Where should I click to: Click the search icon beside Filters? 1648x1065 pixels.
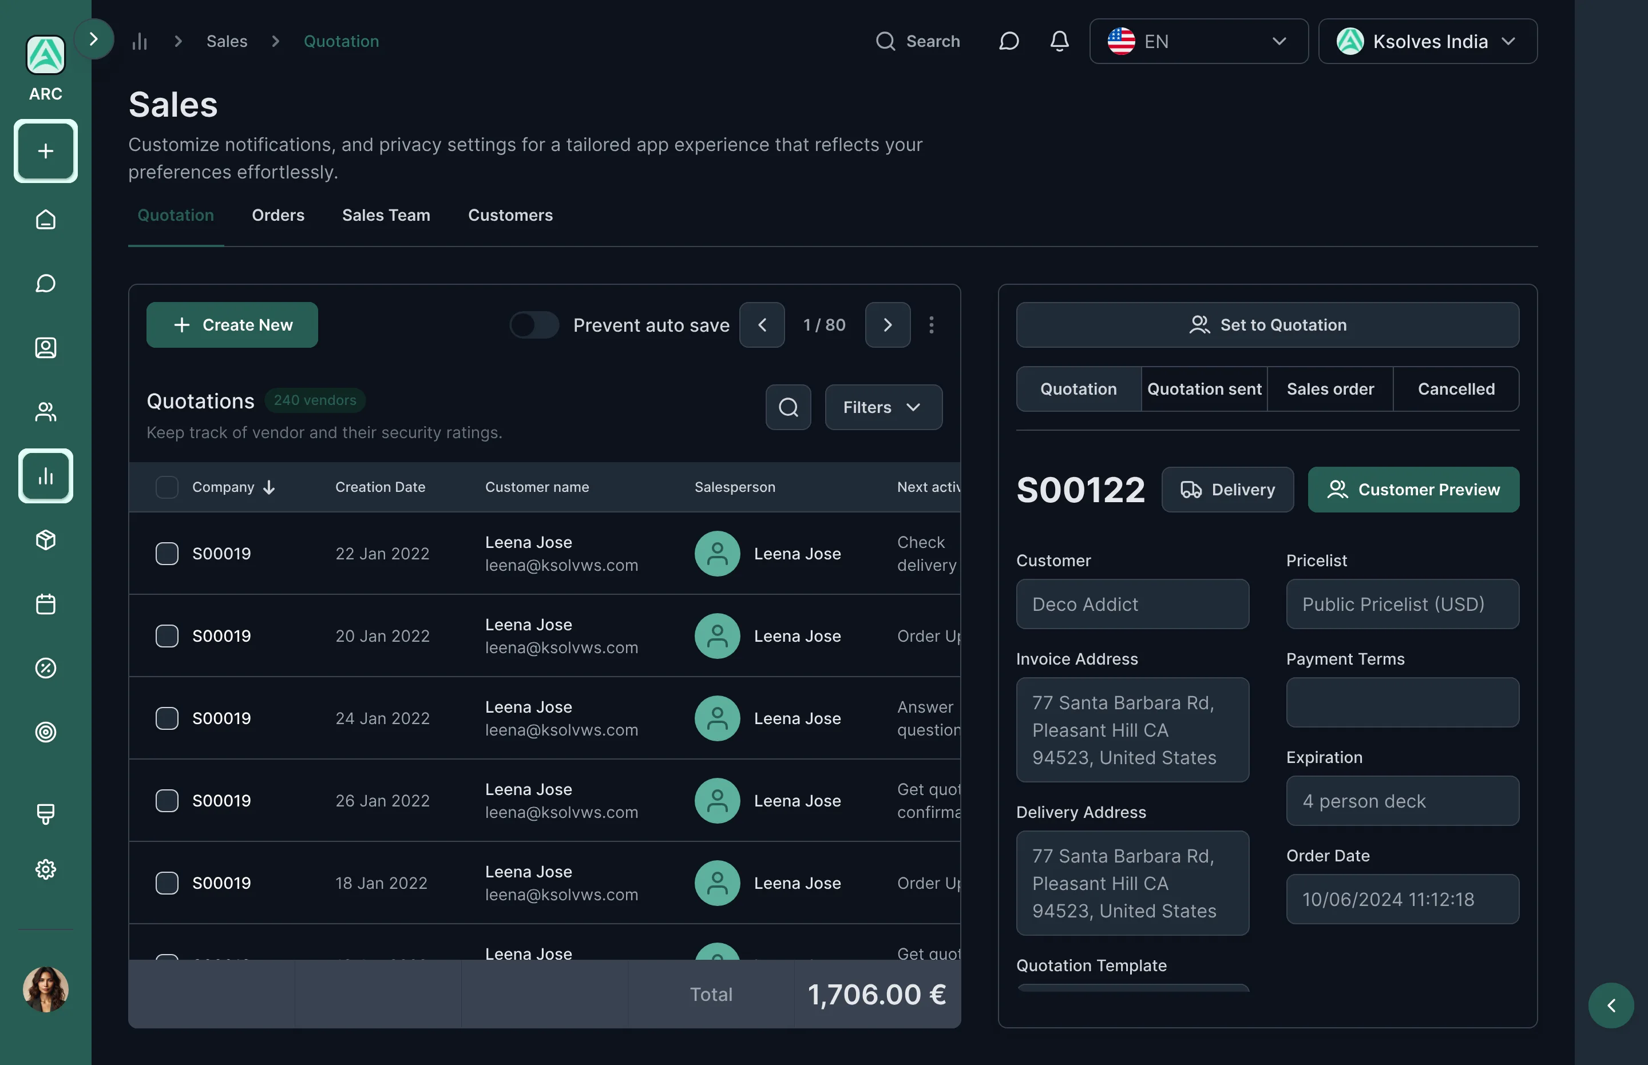tap(788, 407)
